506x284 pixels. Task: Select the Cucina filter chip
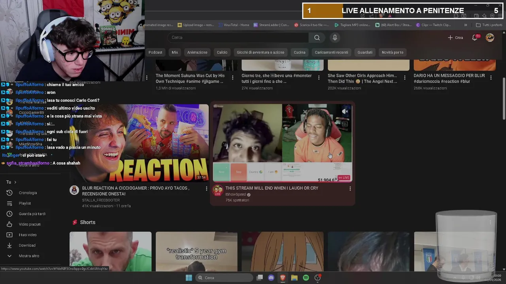tap(300, 52)
